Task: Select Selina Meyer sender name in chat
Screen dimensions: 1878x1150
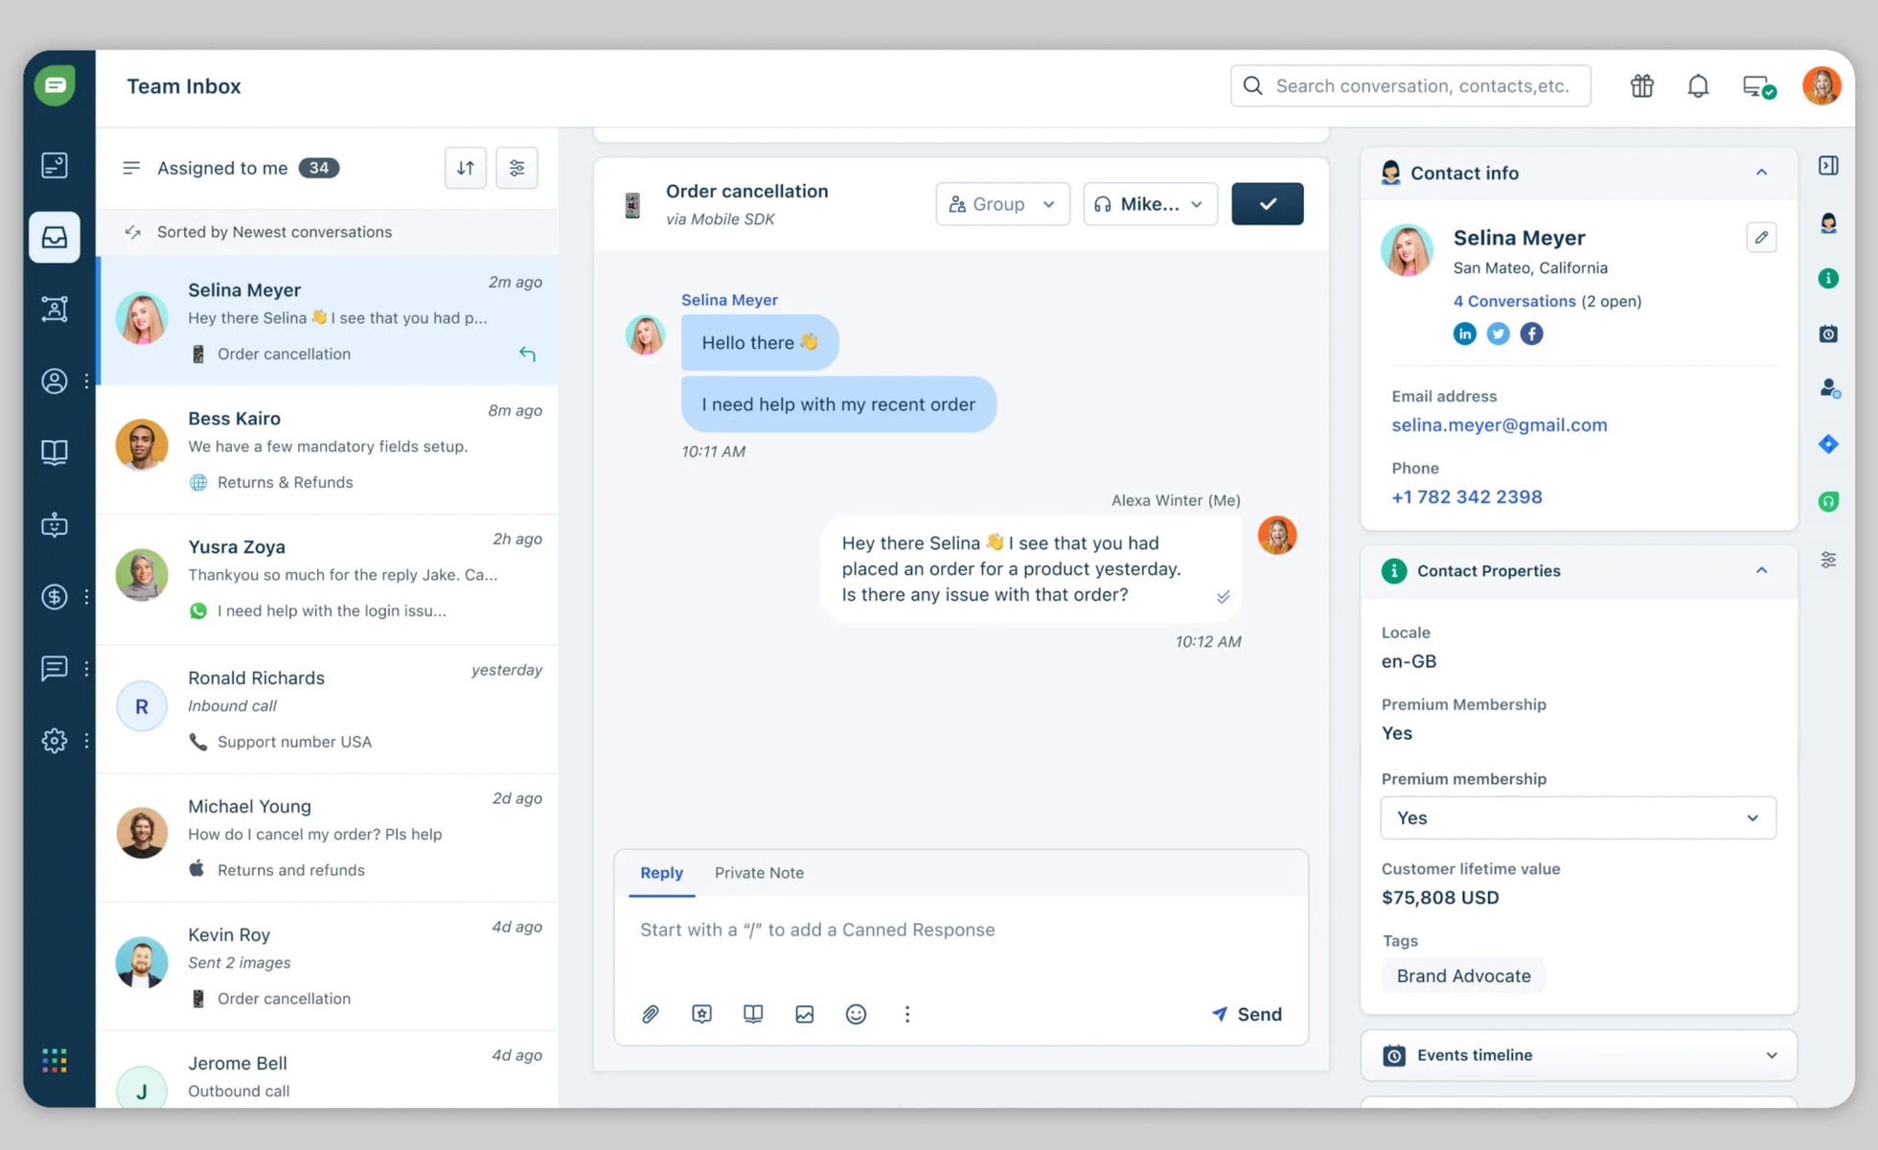Action: [729, 300]
